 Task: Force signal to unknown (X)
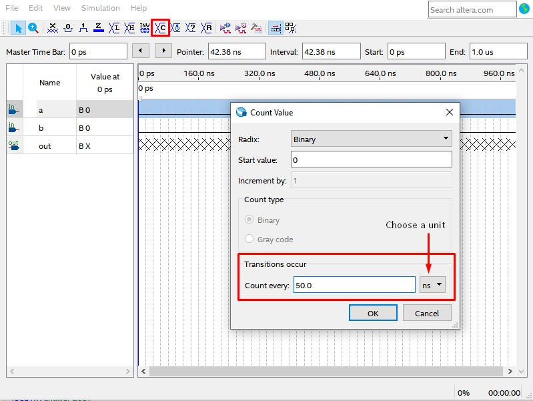(x=53, y=28)
